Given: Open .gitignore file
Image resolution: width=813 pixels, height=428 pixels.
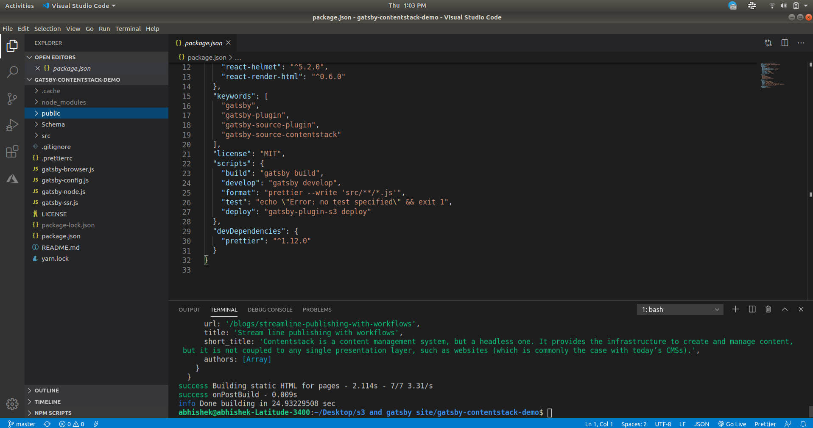Looking at the screenshot, I should pyautogui.click(x=96, y=146).
